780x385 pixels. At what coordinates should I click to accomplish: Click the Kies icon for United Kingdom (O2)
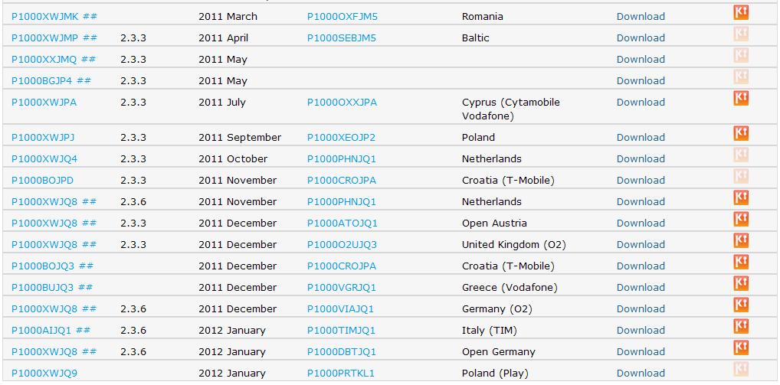740,241
